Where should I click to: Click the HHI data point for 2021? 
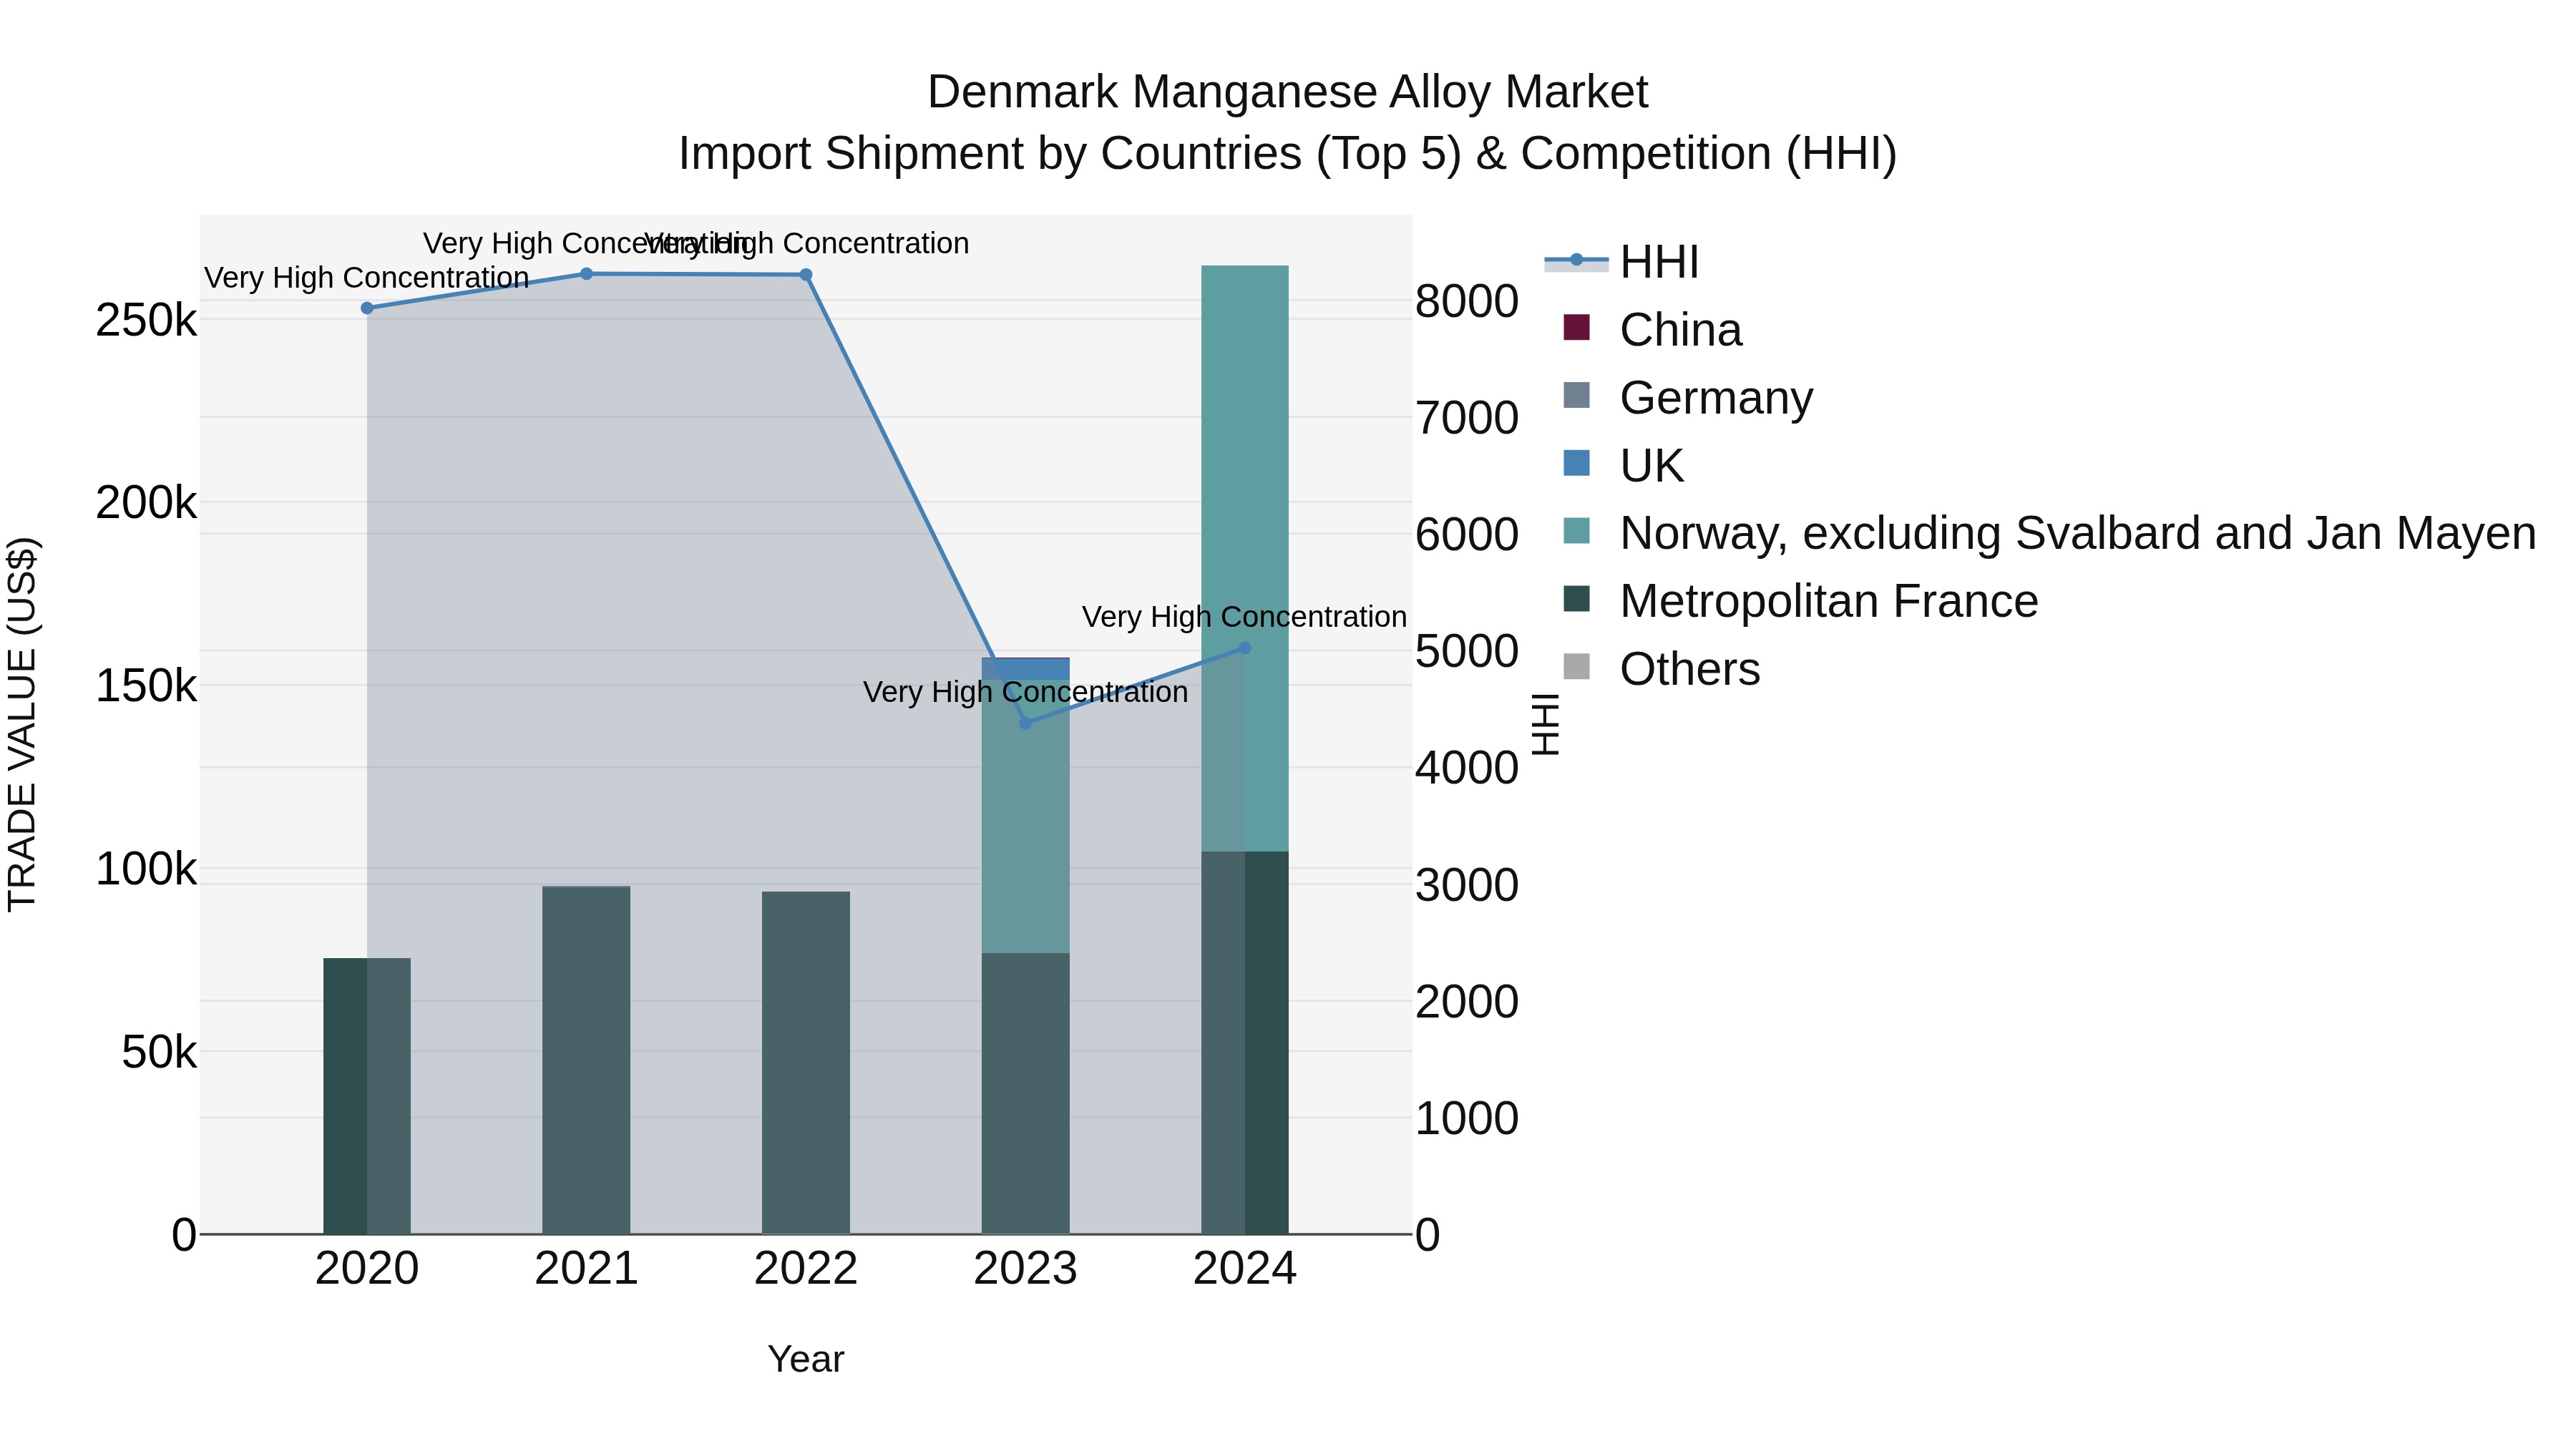point(587,274)
